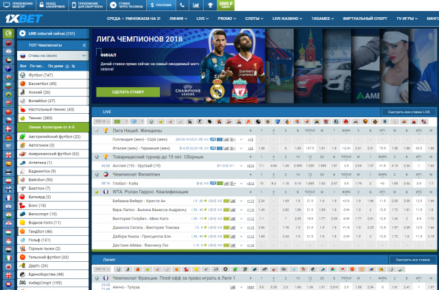Open the blue LIVE video icon for Глобал - Кэйа
Viewport: 439px width, 290px height.
coord(213,183)
